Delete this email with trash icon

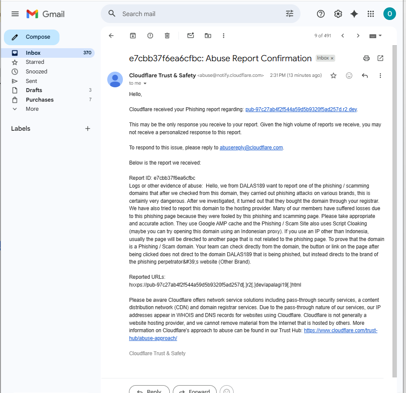click(167, 36)
